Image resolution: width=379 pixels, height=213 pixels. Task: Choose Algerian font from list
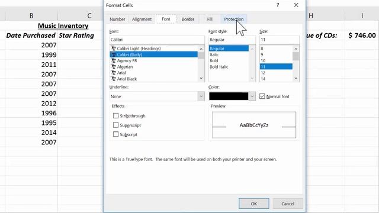pos(154,67)
